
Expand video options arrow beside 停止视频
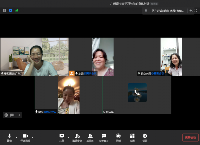point(32,138)
